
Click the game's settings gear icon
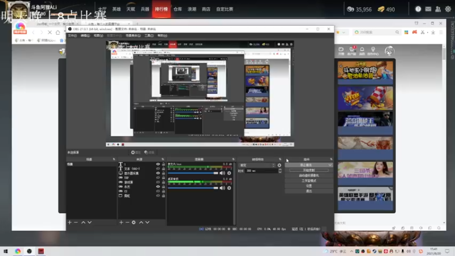point(448,9)
